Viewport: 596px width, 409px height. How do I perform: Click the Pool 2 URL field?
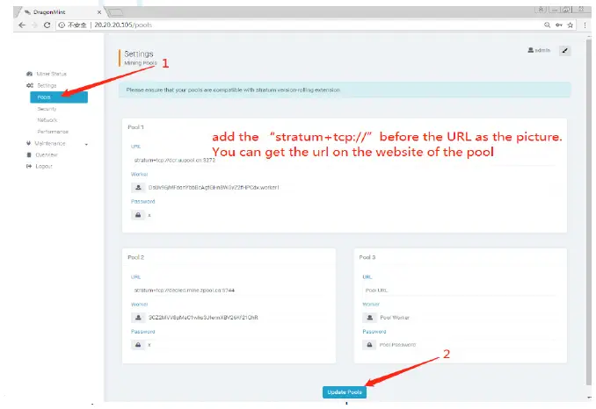point(229,291)
